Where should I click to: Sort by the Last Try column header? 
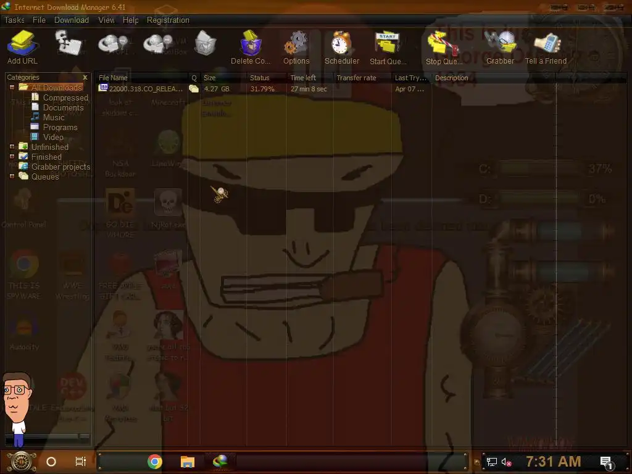tap(412, 78)
